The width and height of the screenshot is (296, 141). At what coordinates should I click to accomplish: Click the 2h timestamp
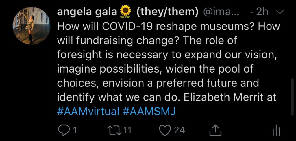(x=262, y=12)
